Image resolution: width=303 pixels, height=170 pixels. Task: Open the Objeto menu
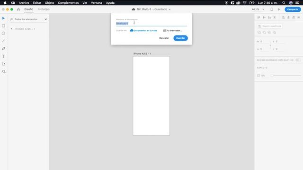click(x=49, y=3)
